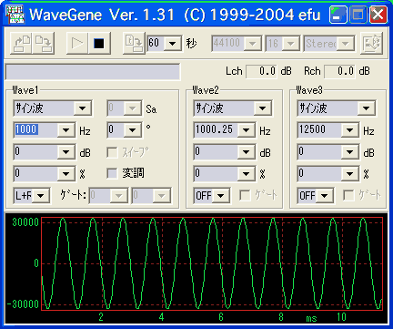Open the first Wave1 gate dropdown
The width and height of the screenshot is (393, 329).
pos(119,196)
